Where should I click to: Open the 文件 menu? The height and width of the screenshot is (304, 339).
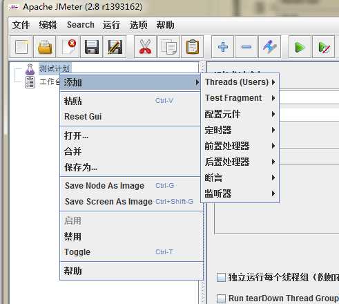click(x=21, y=25)
